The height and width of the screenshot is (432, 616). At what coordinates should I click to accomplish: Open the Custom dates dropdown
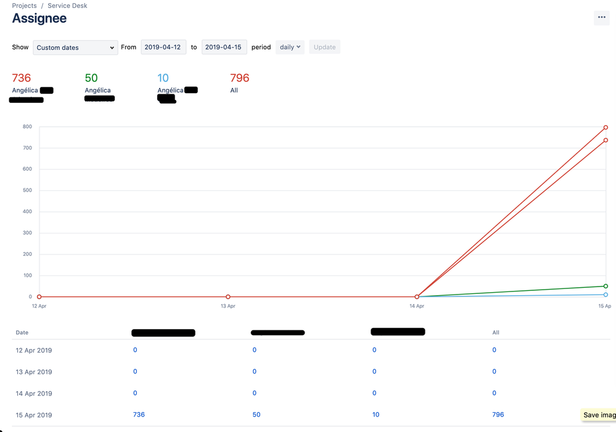pyautogui.click(x=75, y=47)
